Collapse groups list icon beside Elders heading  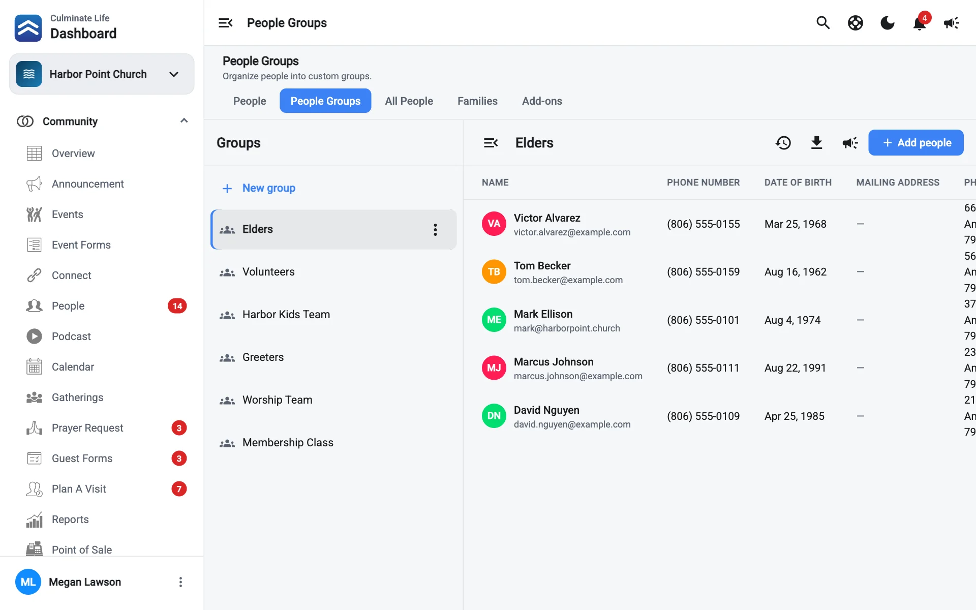(x=491, y=143)
